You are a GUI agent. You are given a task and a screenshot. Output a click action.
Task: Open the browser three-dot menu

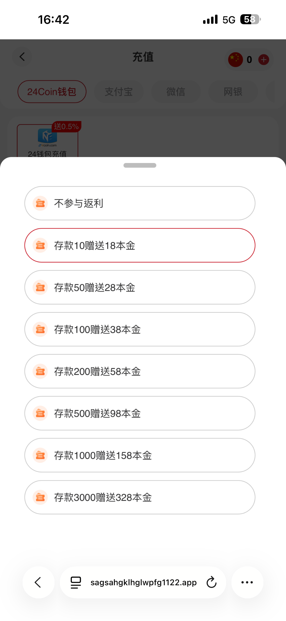247,582
